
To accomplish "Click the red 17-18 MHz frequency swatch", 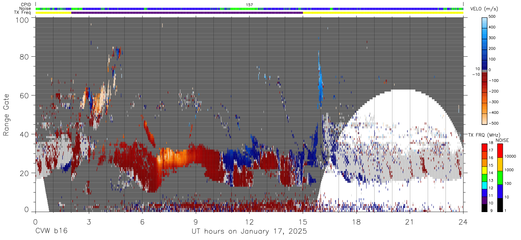I will 485,147.
